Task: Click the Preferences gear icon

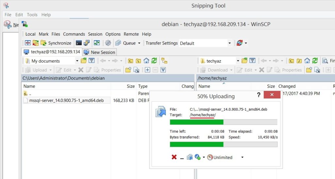Action: click(x=108, y=43)
